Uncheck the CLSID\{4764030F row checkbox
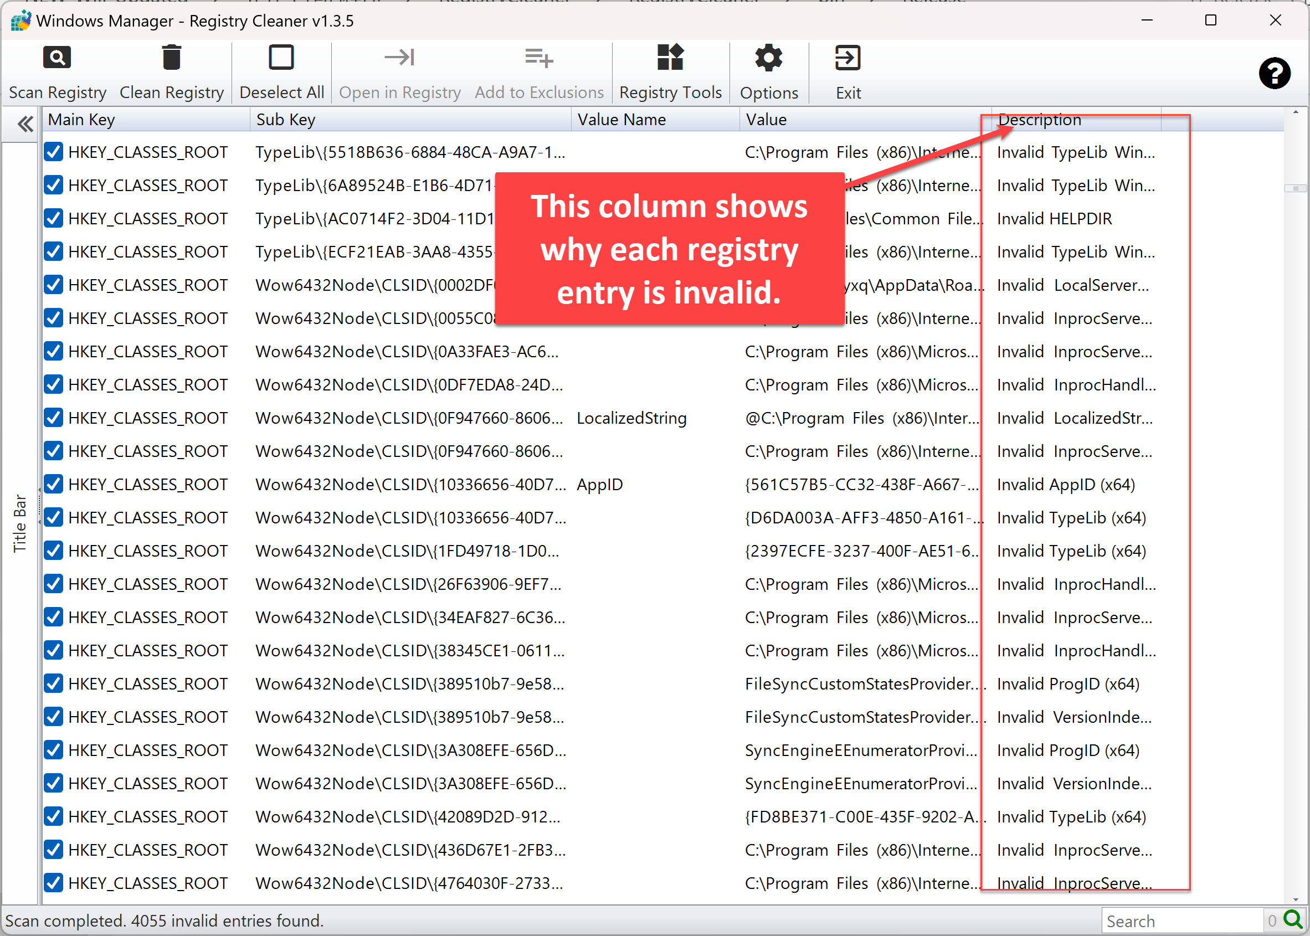This screenshot has width=1310, height=936. (x=54, y=883)
